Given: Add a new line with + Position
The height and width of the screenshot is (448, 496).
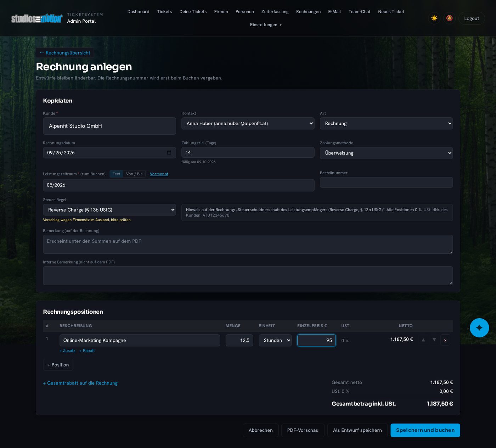Looking at the screenshot, I should [x=58, y=365].
